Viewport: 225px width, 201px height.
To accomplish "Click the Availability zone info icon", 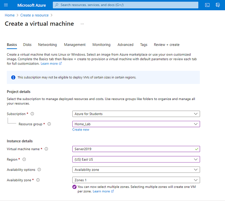I will (x=38, y=180).
